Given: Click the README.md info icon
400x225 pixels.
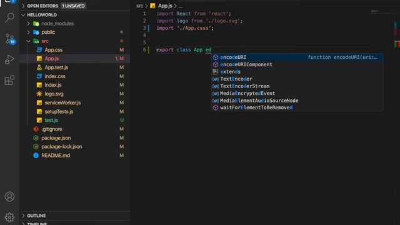Looking at the screenshot, I should [36, 156].
